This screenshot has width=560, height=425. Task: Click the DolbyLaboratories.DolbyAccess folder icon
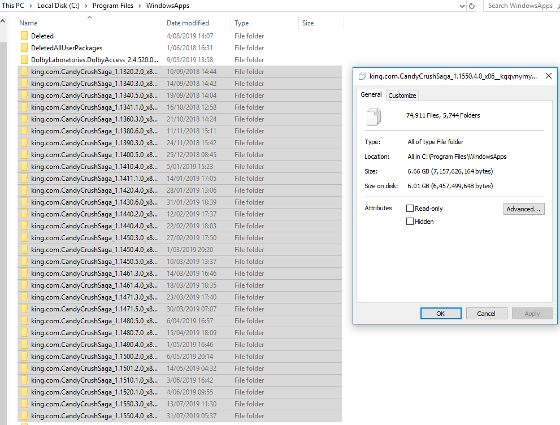[x=24, y=60]
